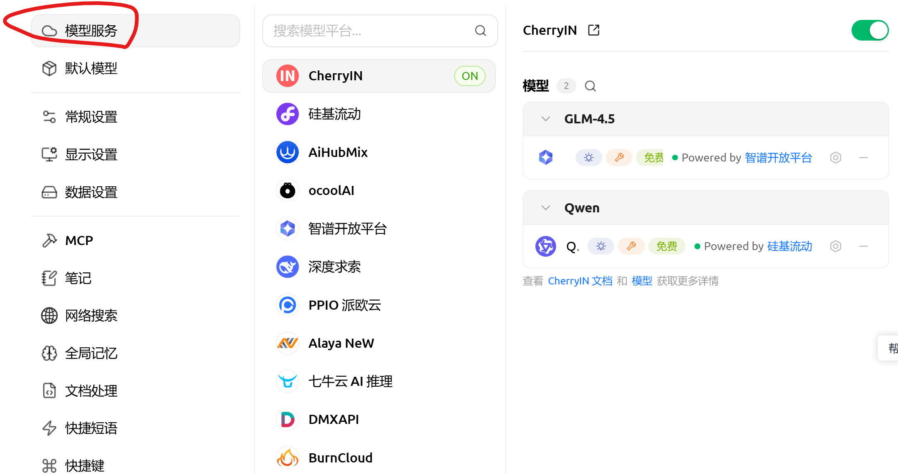
Task: Select the AiHubMix provider icon
Action: point(288,152)
